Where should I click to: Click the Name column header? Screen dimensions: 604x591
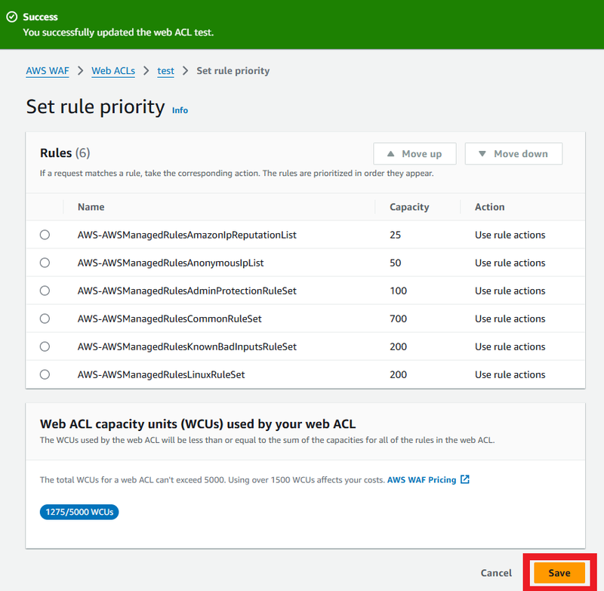[91, 207]
